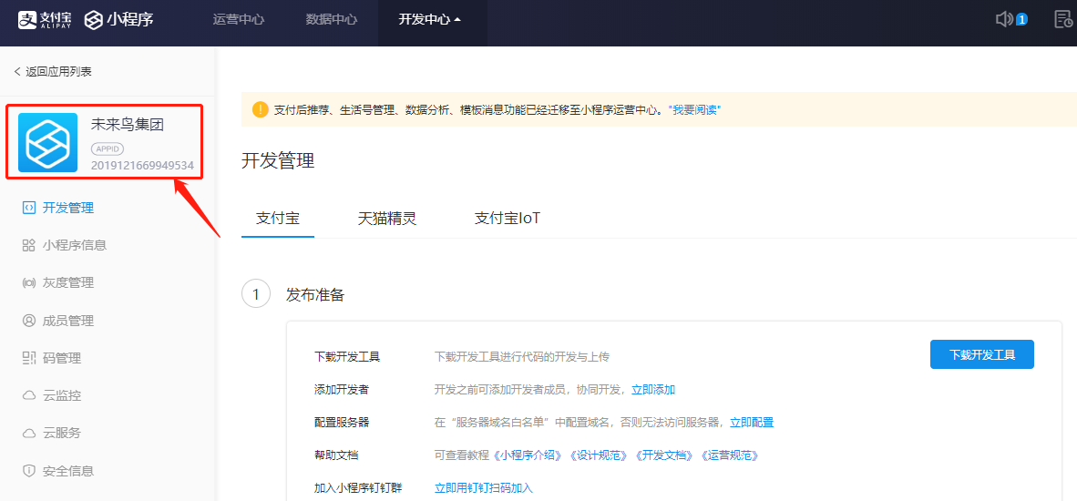
Task: Open 小程序信息 from the sidebar
Action: [74, 245]
